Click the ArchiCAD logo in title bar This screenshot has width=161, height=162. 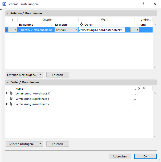(x=4, y=4)
